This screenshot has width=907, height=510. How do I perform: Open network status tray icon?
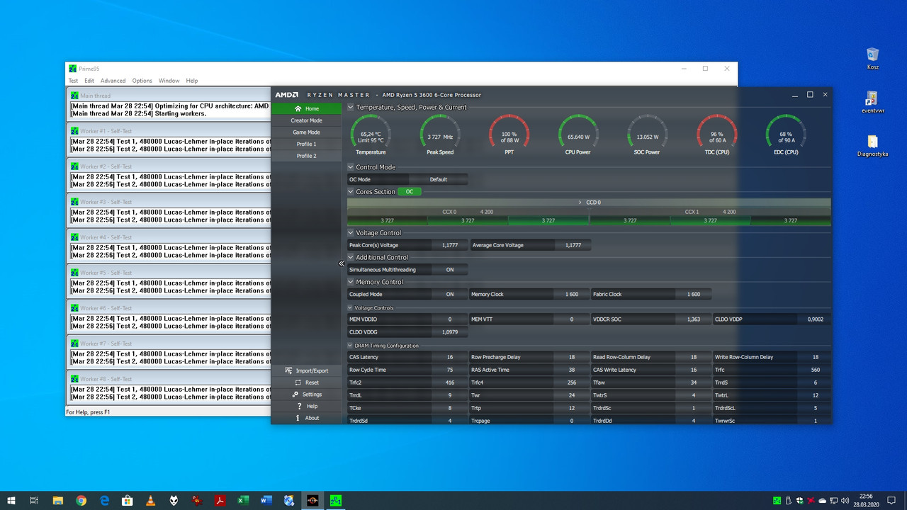click(834, 501)
